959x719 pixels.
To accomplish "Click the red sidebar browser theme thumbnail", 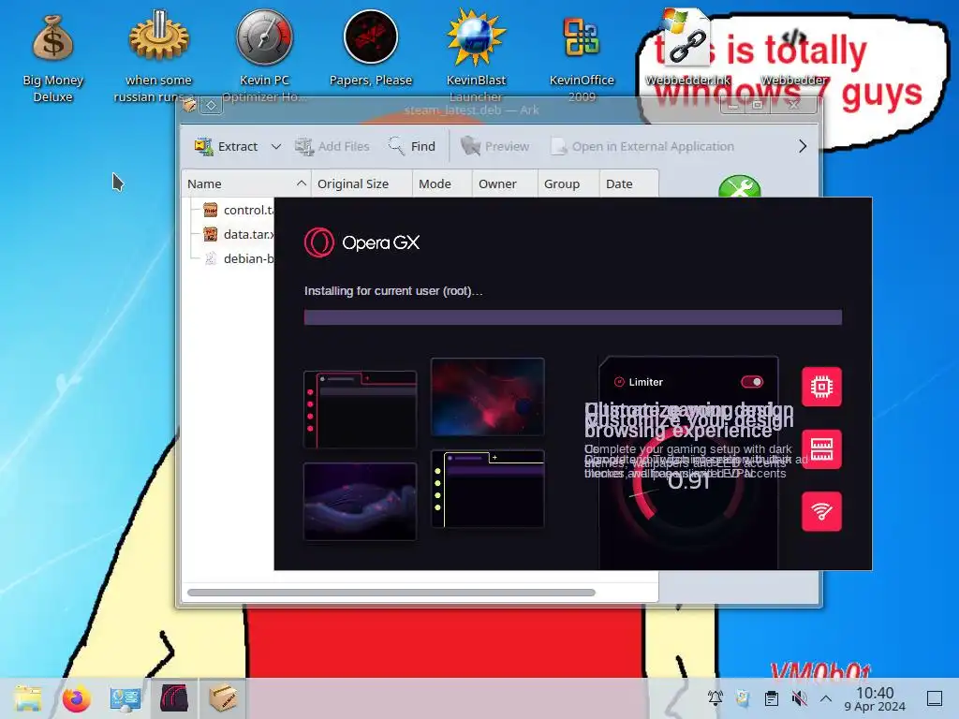I will 361,410.
